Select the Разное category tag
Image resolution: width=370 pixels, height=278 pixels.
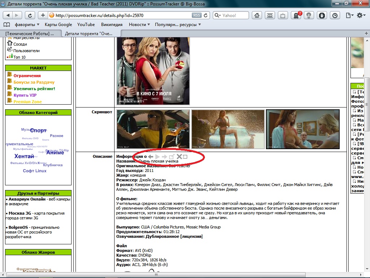pos(57,136)
